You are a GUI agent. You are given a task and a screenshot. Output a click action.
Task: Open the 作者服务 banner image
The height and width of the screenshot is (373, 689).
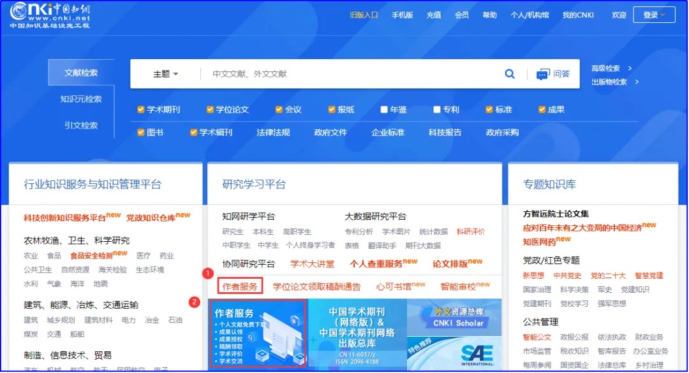pos(258,334)
